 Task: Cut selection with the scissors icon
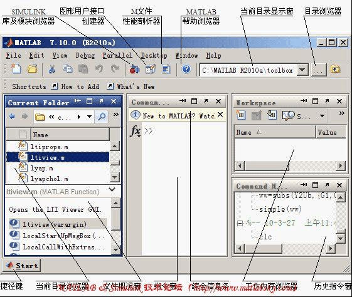click(x=52, y=69)
